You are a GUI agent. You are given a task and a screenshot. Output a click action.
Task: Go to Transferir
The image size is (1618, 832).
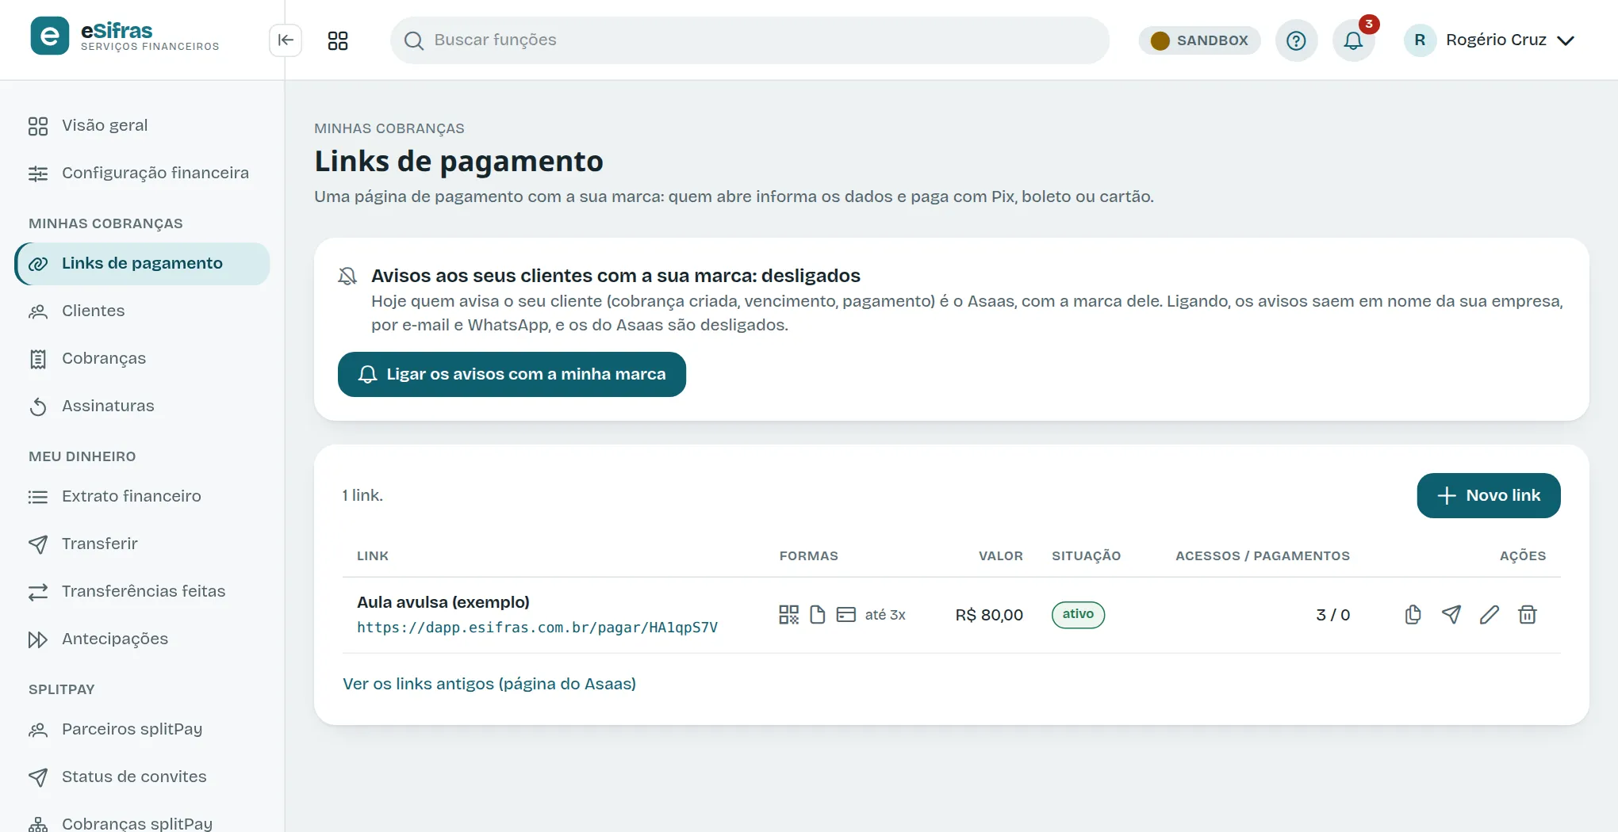[x=142, y=544]
